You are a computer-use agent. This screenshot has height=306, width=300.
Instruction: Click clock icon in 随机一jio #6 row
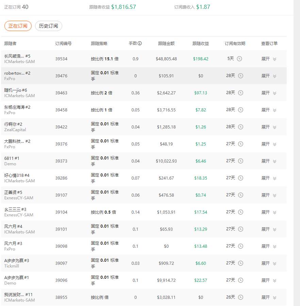[240, 93]
